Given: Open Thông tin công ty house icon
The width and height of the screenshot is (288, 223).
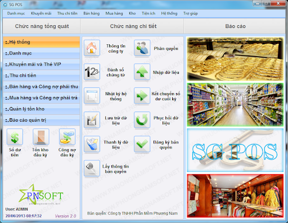Looking at the screenshot, I should click(x=92, y=48).
